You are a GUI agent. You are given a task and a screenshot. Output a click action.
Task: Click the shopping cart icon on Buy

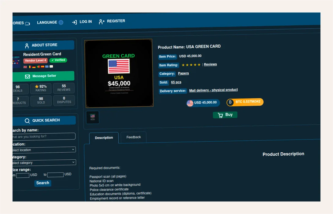220,115
